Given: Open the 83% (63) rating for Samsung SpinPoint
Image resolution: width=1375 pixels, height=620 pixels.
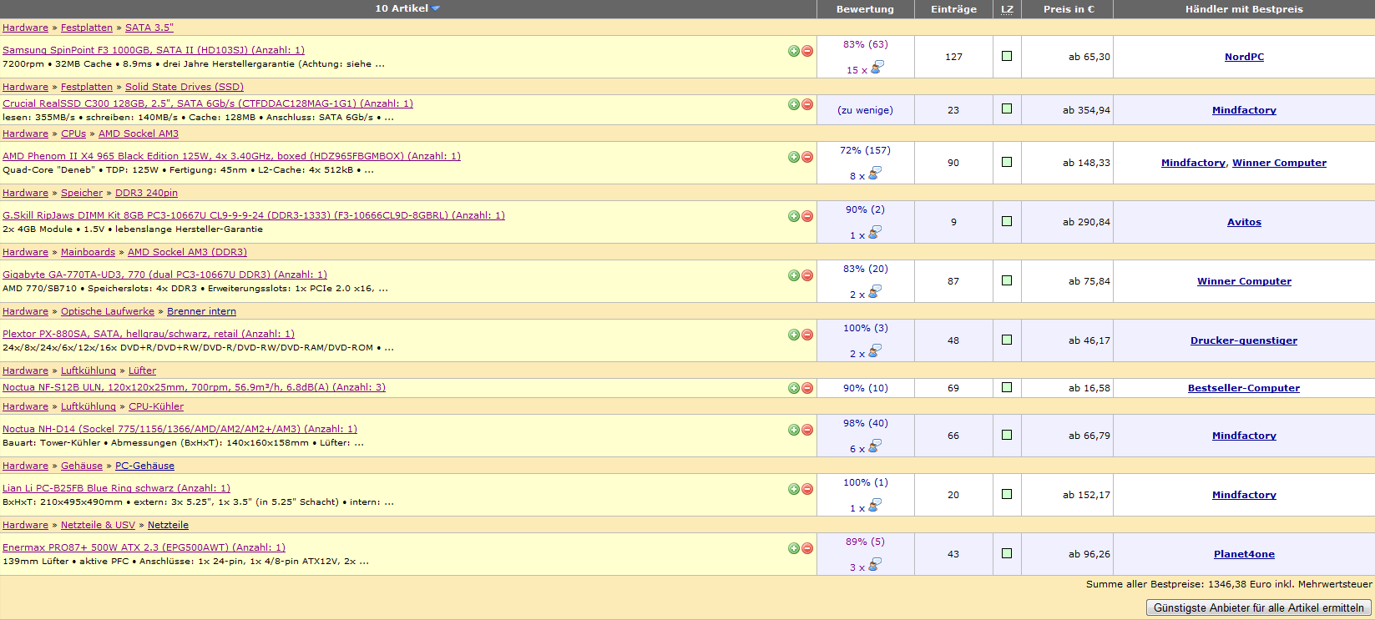Looking at the screenshot, I should [x=866, y=44].
